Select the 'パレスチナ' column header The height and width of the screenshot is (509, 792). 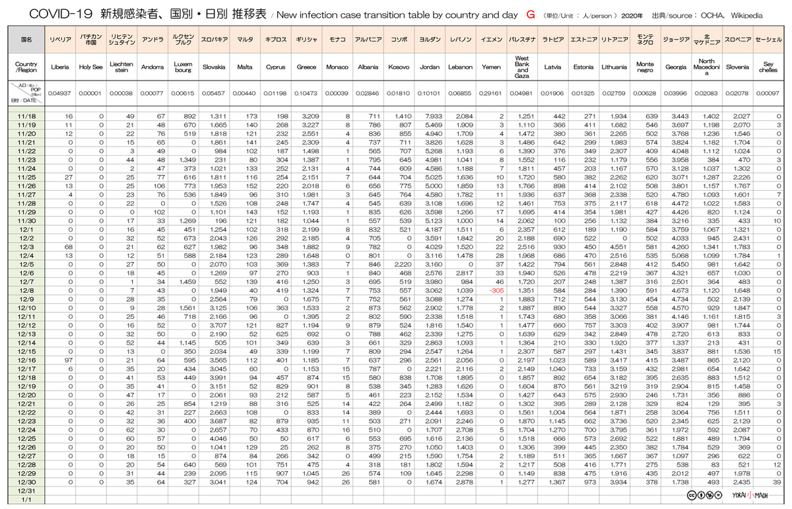tap(522, 40)
